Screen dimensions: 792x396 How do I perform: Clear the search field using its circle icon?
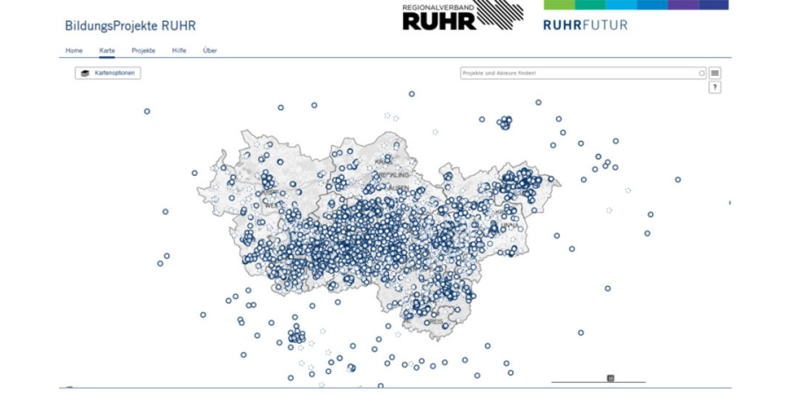pos(701,73)
